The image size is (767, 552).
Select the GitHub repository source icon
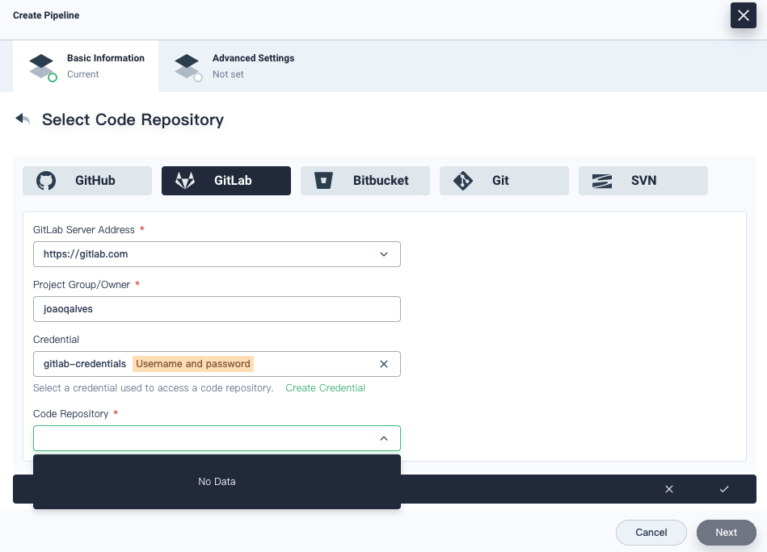(x=45, y=180)
